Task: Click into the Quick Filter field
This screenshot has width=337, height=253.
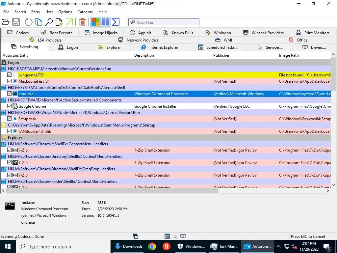Action: click(x=164, y=22)
